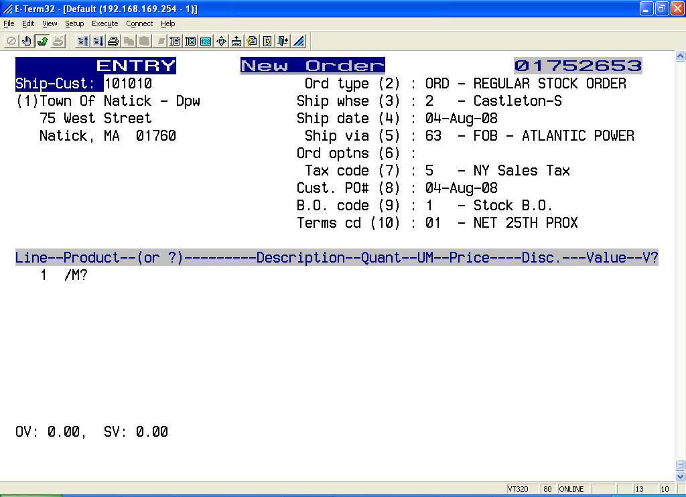Viewport: 686px width, 497px height.
Task: Click the printer icon in toolbar
Action: pos(113,42)
